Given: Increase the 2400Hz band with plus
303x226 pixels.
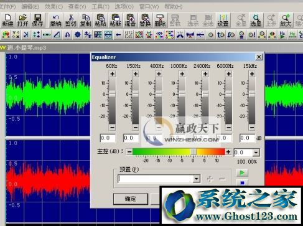Looking at the screenshot, I should tap(205, 74).
